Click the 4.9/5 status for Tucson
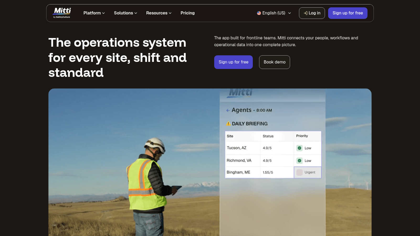Image resolution: width=420 pixels, height=236 pixels. (x=267, y=148)
